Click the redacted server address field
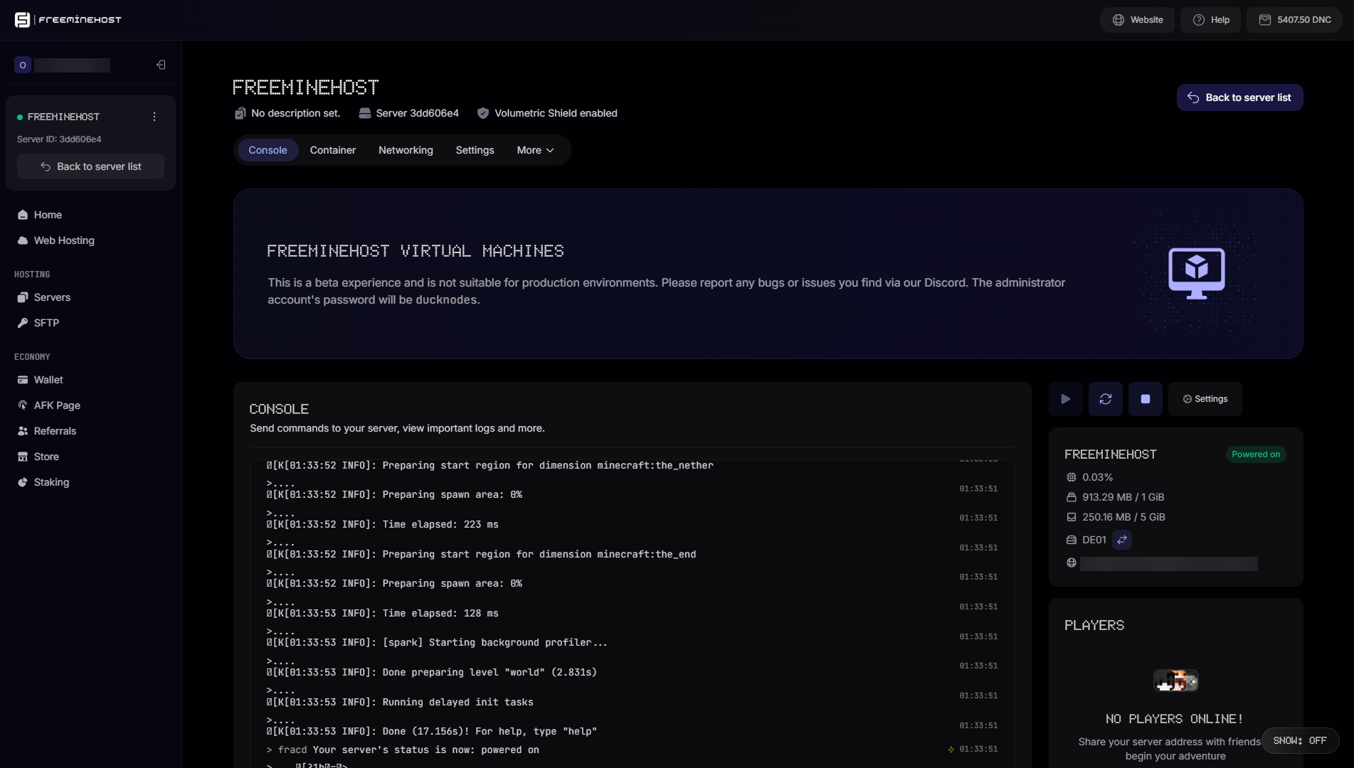Image resolution: width=1354 pixels, height=768 pixels. (1168, 563)
